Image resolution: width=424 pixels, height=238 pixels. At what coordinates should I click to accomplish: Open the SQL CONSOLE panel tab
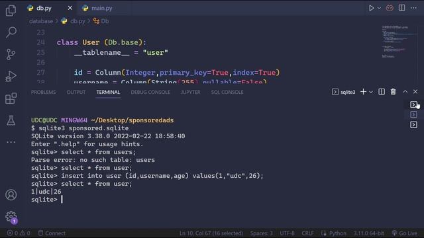(227, 92)
